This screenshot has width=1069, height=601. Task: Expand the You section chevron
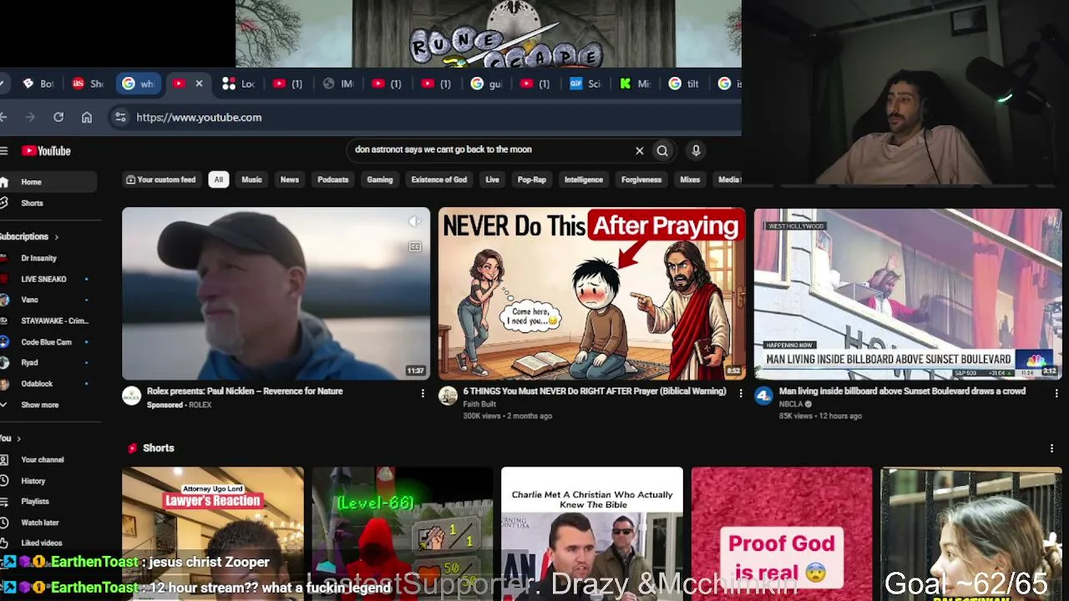pyautogui.click(x=18, y=439)
